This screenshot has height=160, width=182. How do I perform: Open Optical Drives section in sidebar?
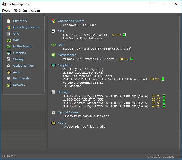[23, 66]
